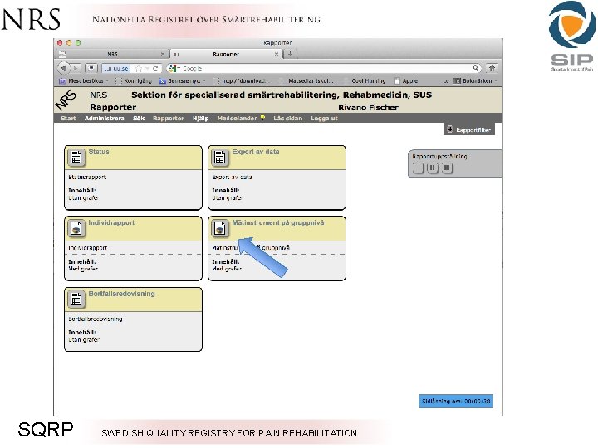Open the Google search engine dropdown

click(174, 68)
